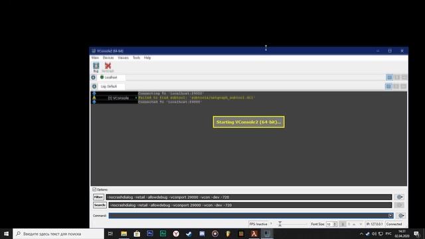Open the Tools menu
Image resolution: width=425 pixels, height=239 pixels.
(x=136, y=58)
